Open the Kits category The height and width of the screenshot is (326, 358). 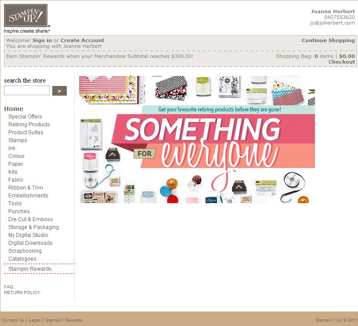point(13,172)
